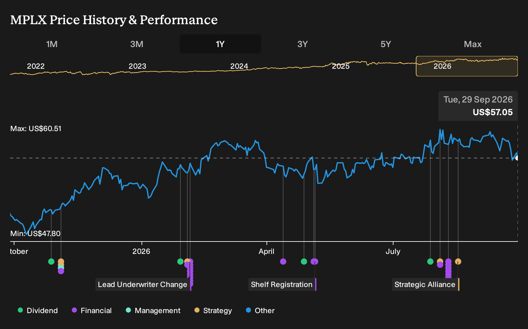The image size is (528, 329).
Task: Toggle the Other legend filter
Action: pyautogui.click(x=260, y=311)
